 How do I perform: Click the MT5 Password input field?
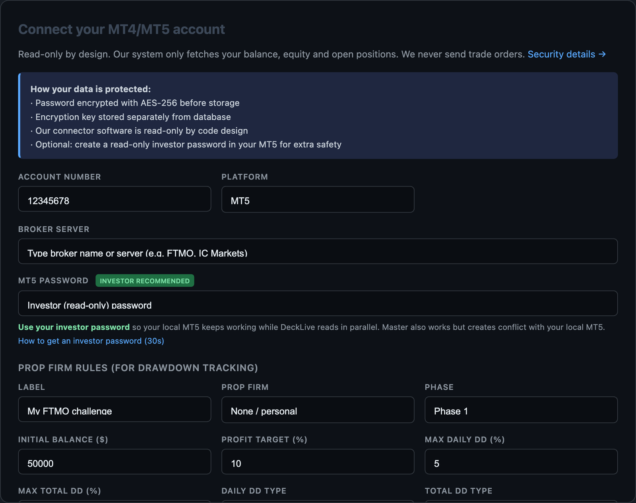click(318, 303)
